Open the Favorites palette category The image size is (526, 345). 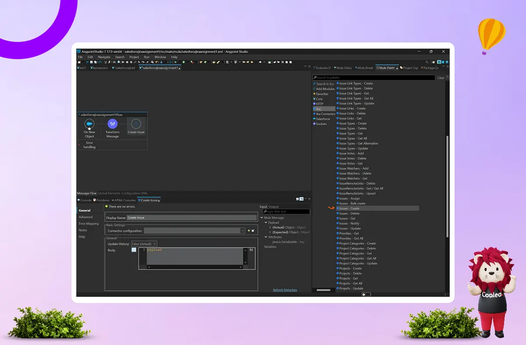[320, 94]
